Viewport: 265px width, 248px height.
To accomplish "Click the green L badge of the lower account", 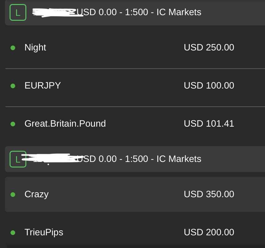I will click(18, 159).
